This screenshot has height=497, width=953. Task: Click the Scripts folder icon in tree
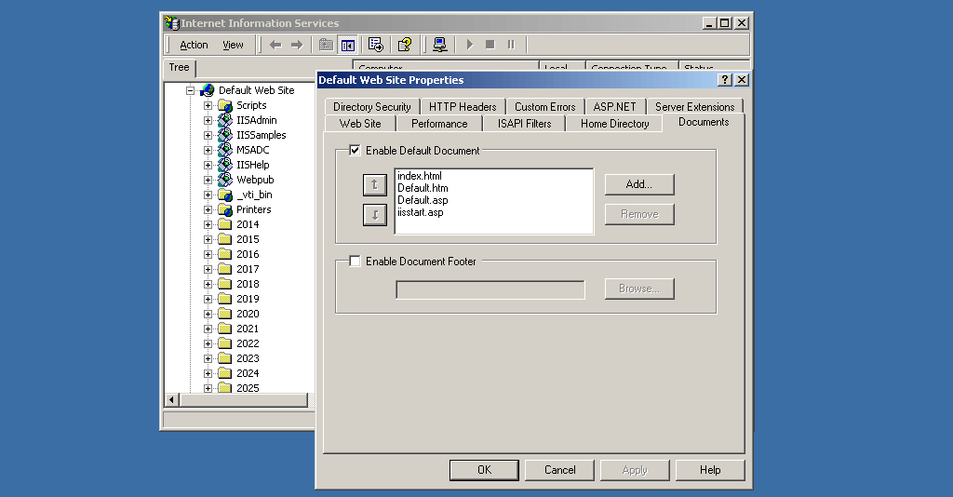[x=225, y=106]
